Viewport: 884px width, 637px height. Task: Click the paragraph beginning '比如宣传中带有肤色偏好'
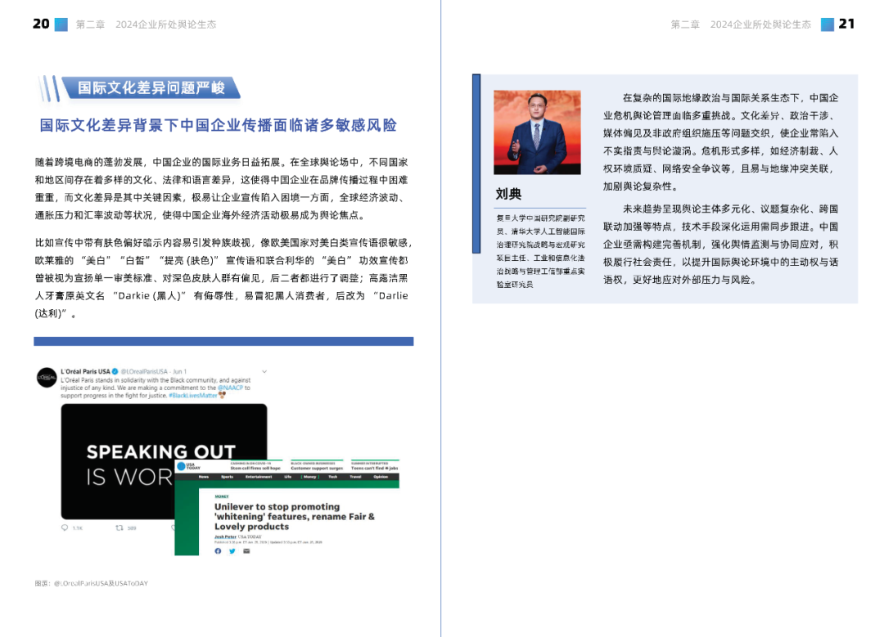click(223, 278)
